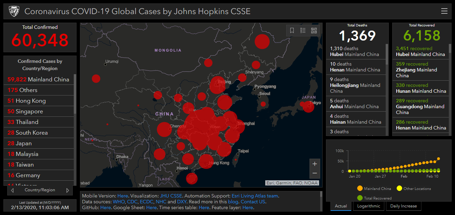Toggle Total Recovered legend series
This screenshot has width=455, height=215.
point(374,198)
